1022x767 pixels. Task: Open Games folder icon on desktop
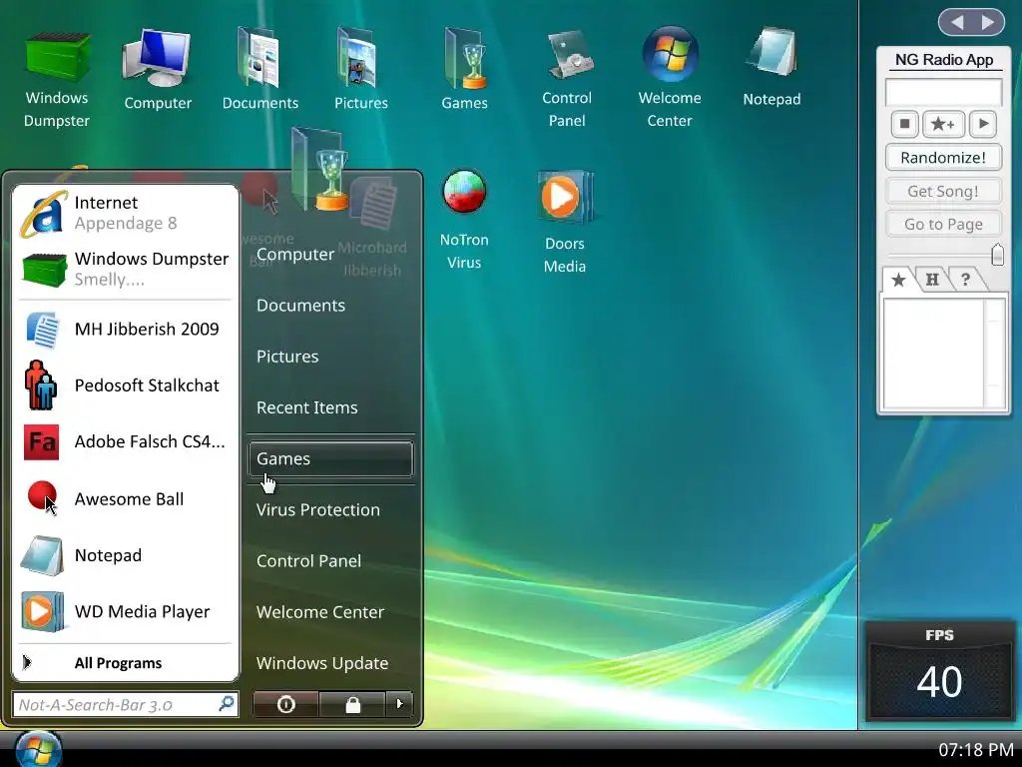[464, 69]
